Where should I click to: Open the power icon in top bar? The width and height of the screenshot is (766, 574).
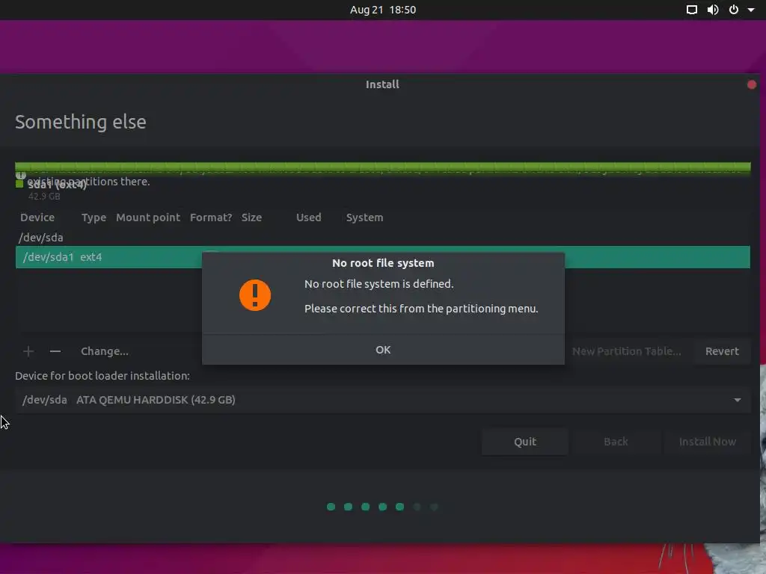pyautogui.click(x=734, y=10)
